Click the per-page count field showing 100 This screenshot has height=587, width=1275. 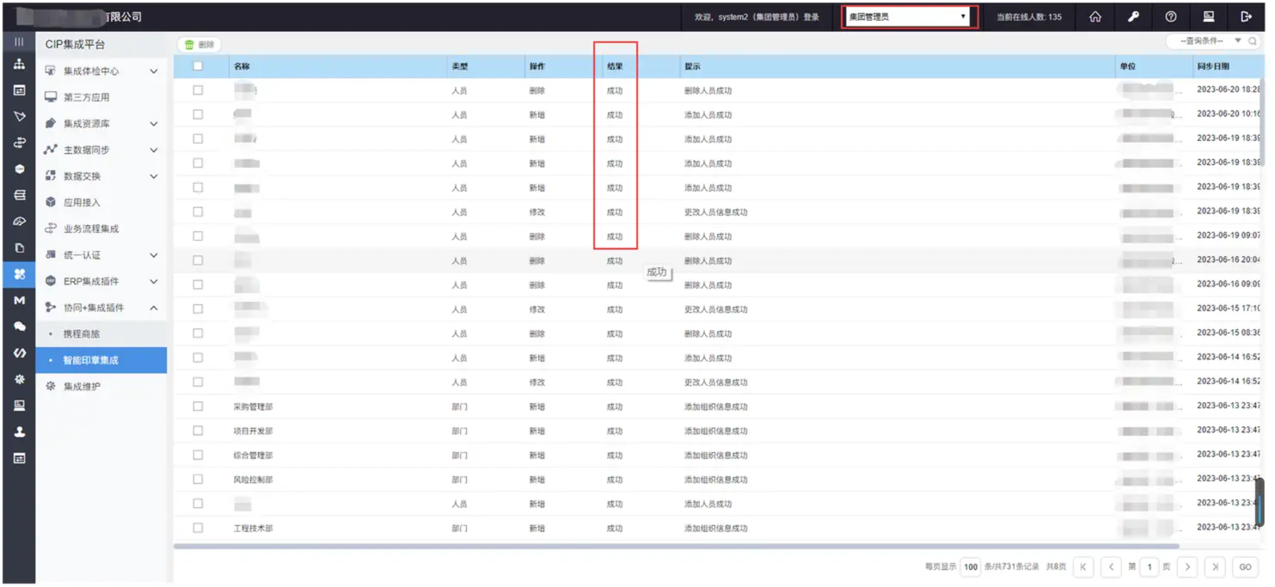970,567
